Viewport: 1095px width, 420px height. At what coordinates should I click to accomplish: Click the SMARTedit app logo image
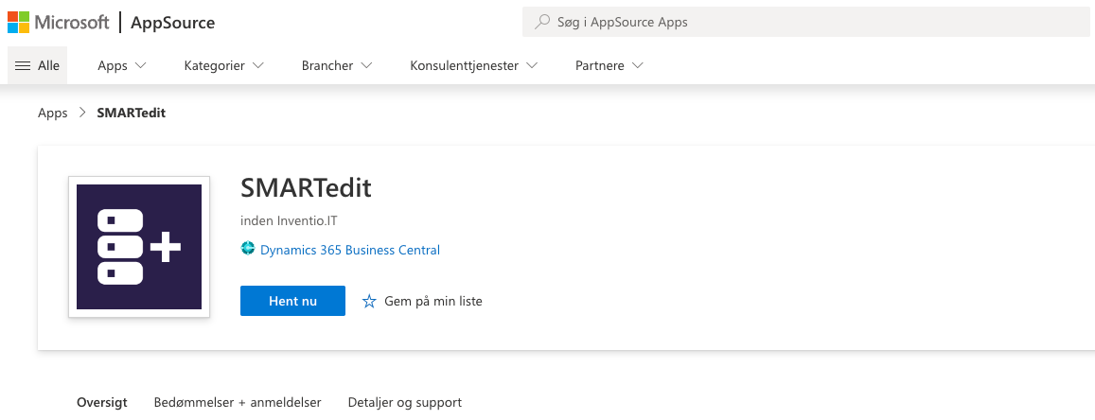tap(139, 247)
